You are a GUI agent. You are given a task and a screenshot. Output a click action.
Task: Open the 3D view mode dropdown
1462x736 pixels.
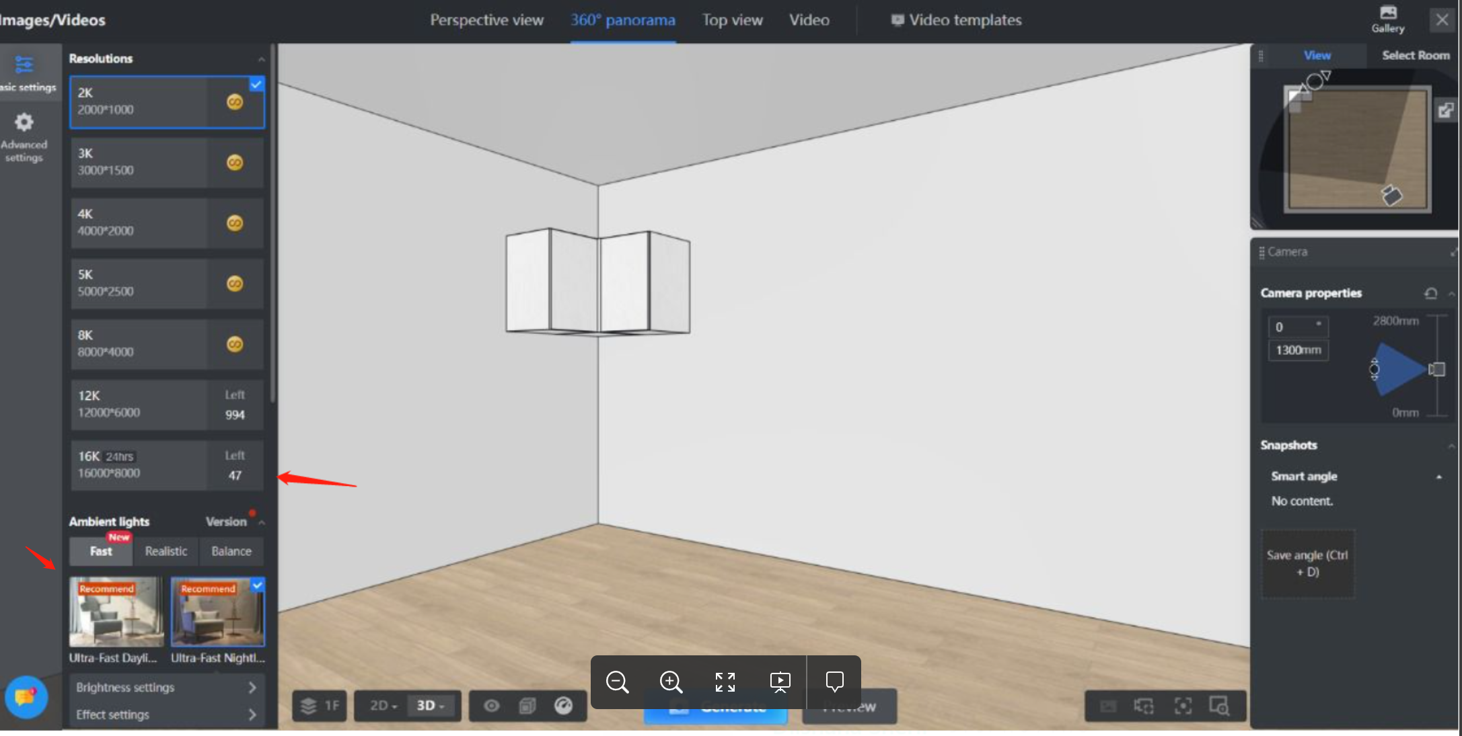(431, 705)
